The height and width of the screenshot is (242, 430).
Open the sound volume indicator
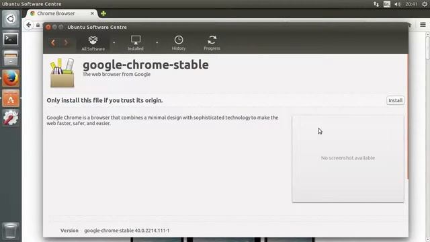tap(397, 4)
